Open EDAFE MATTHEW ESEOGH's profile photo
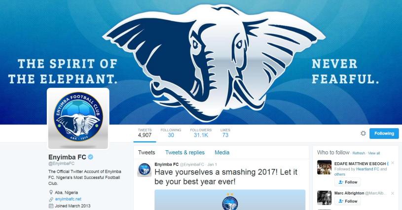Viewport: 402px width, 210px height. pos(324,168)
